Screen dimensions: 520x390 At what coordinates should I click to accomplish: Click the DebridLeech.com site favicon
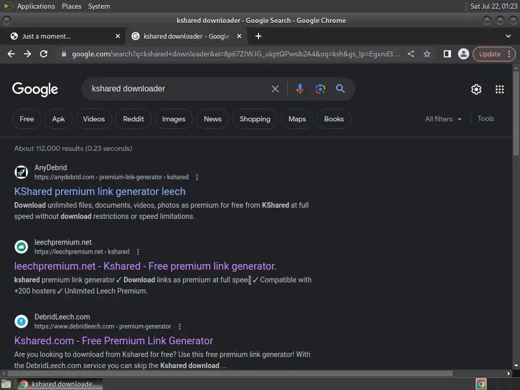(x=21, y=321)
